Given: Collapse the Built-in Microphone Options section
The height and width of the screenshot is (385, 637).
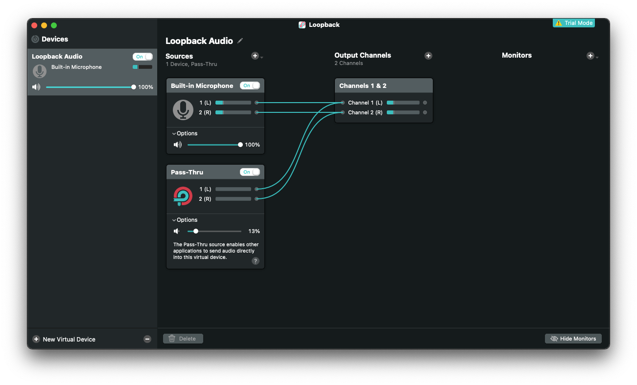Looking at the screenshot, I should (x=185, y=133).
